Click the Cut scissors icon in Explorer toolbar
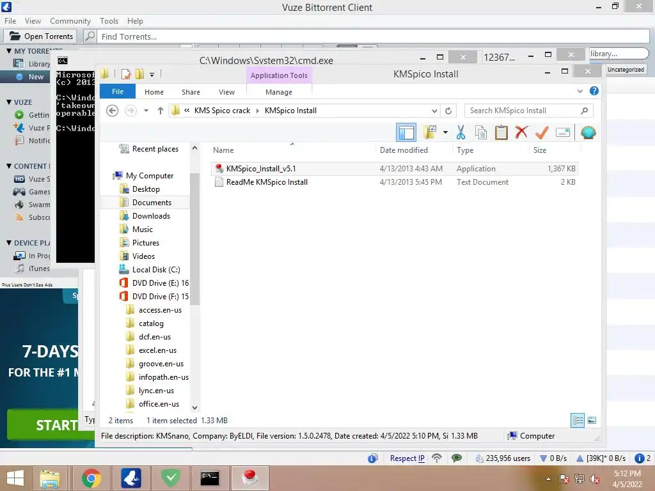The image size is (655, 491). click(461, 132)
